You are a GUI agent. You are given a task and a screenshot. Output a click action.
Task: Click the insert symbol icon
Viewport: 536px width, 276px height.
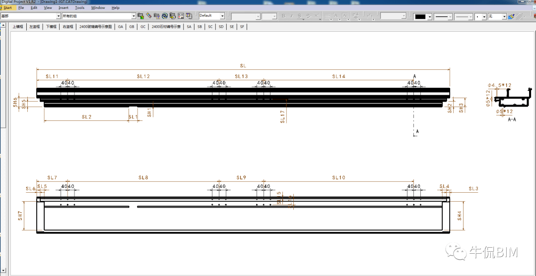tap(355, 16)
